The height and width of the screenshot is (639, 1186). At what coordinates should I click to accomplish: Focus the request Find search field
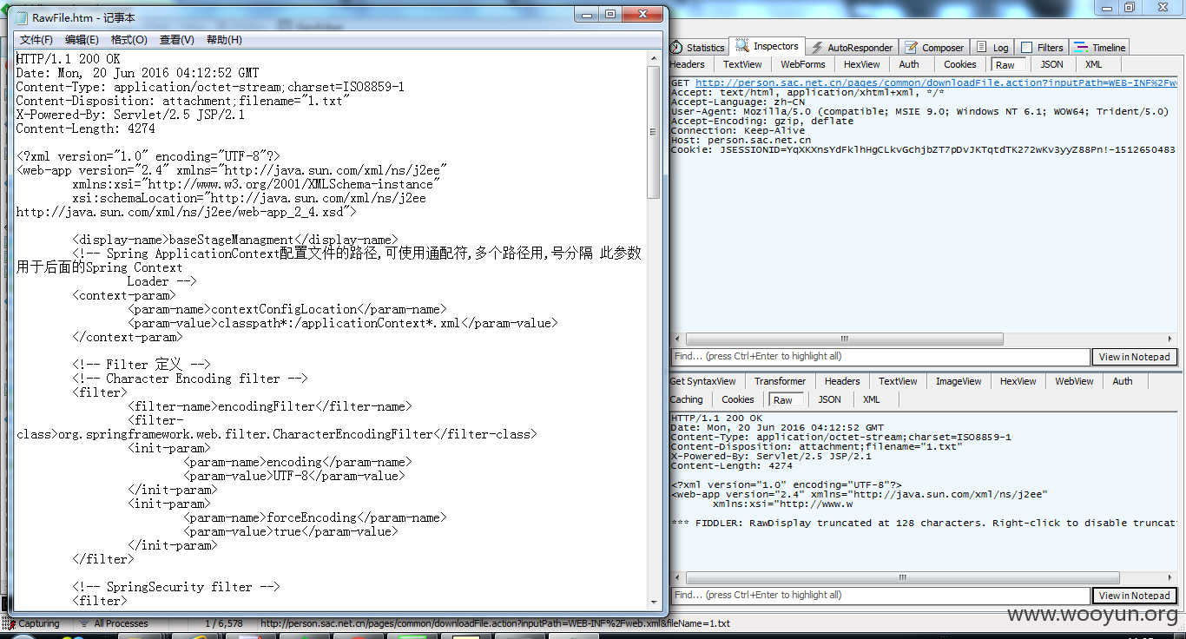(880, 357)
